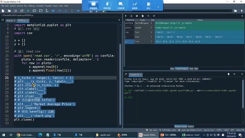245x138 pixels.
Task: Run cell and advance
Action: tap(41, 11)
